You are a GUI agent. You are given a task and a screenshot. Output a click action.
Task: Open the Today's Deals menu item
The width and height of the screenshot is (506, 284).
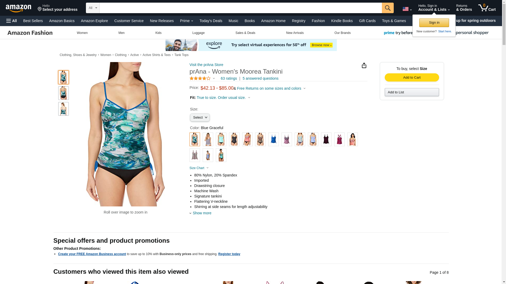211,21
